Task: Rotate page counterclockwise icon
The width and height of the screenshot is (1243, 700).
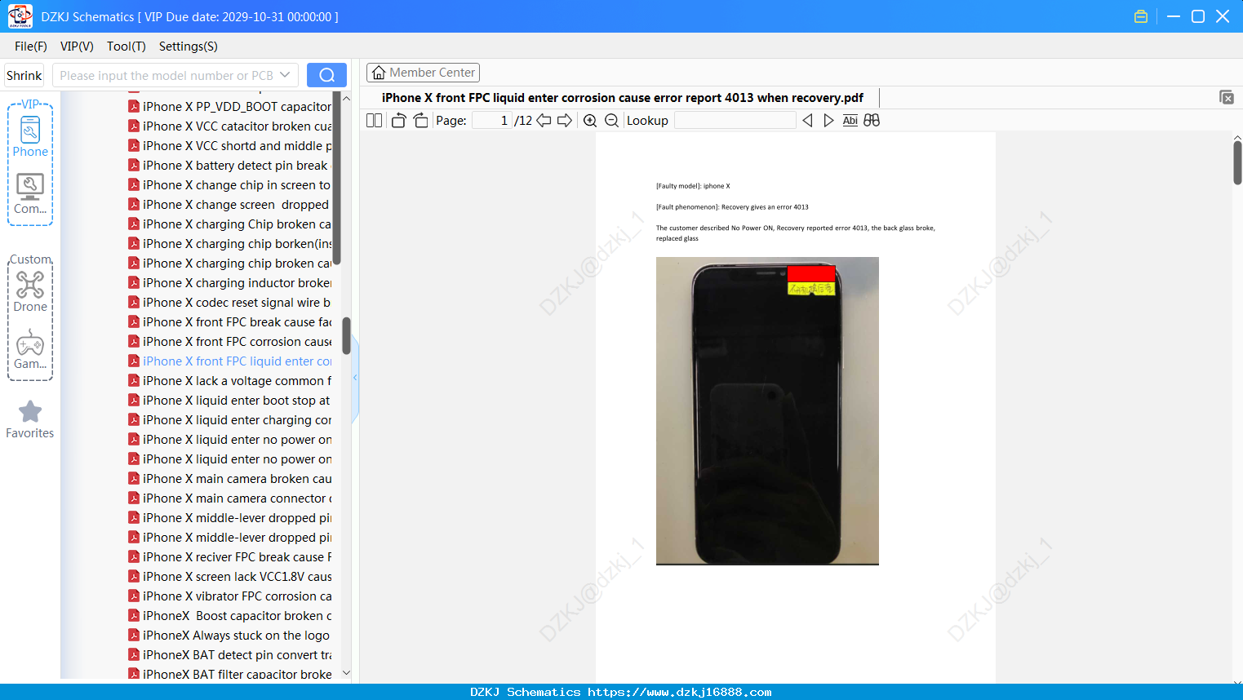Action: pos(398,121)
